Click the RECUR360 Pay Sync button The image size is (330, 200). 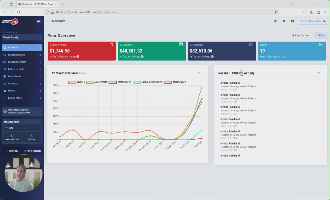(22, 128)
